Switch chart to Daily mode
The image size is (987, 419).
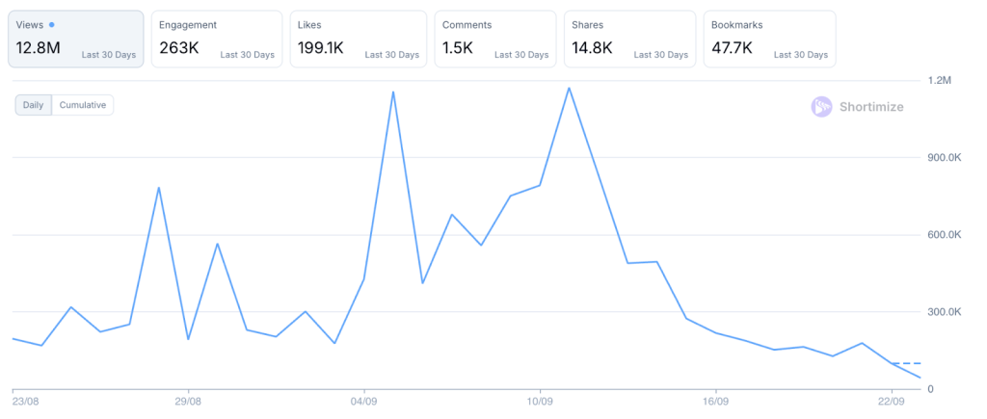[x=33, y=105]
